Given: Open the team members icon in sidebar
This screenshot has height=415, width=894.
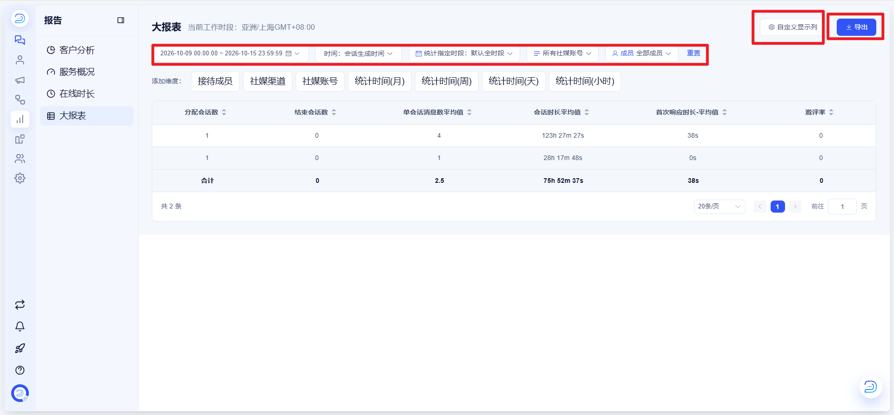Looking at the screenshot, I should 20,159.
